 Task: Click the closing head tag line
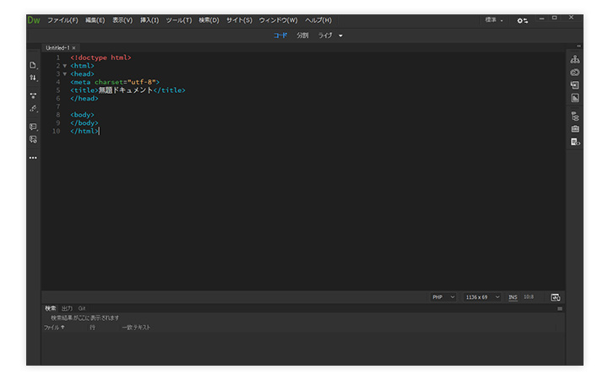[84, 99]
